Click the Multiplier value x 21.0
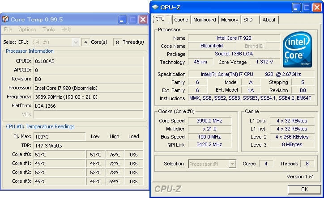Screen dimensions: 324x198 pyautogui.click(x=209, y=129)
